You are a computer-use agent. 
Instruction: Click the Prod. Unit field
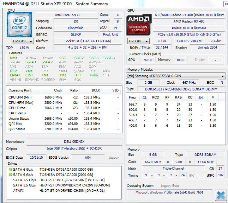click(x=110, y=34)
